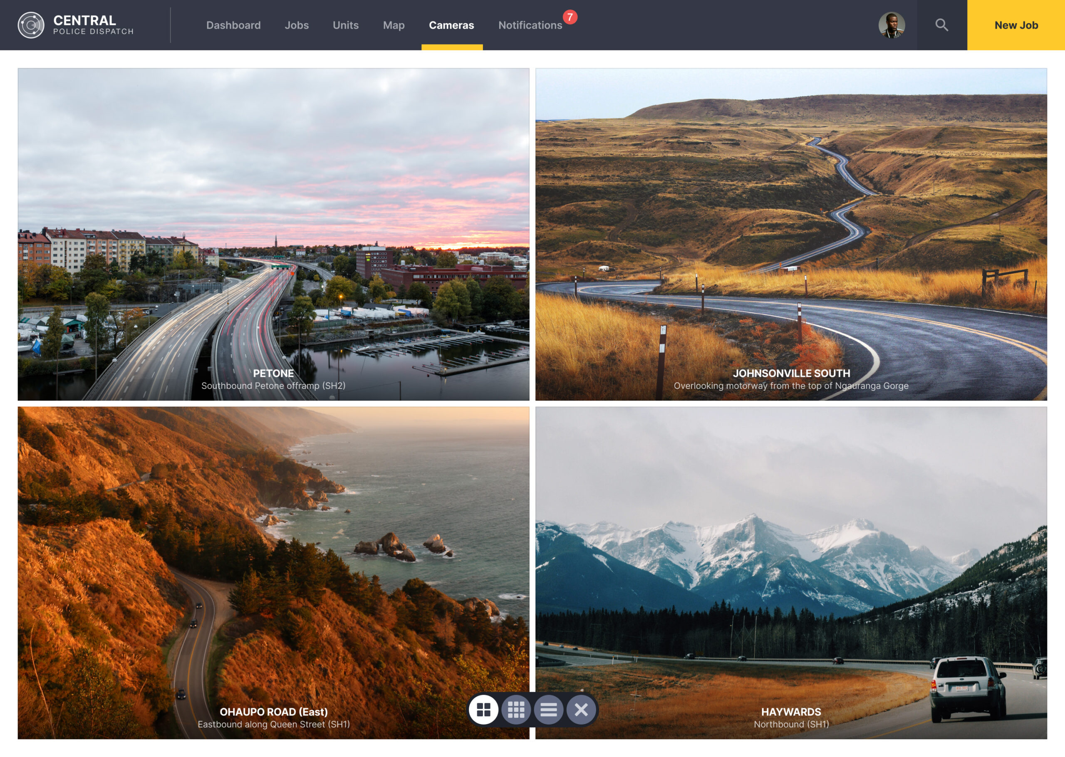Open the Map navigation item

tap(393, 25)
